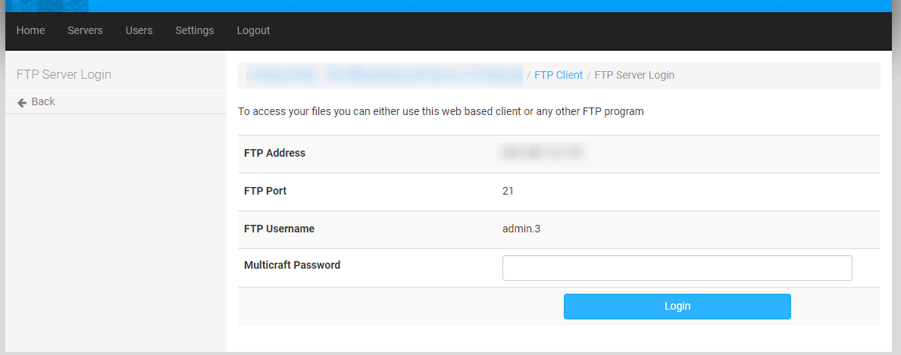Click the left arrow icon beside Back
The width and height of the screenshot is (901, 355).
point(22,102)
